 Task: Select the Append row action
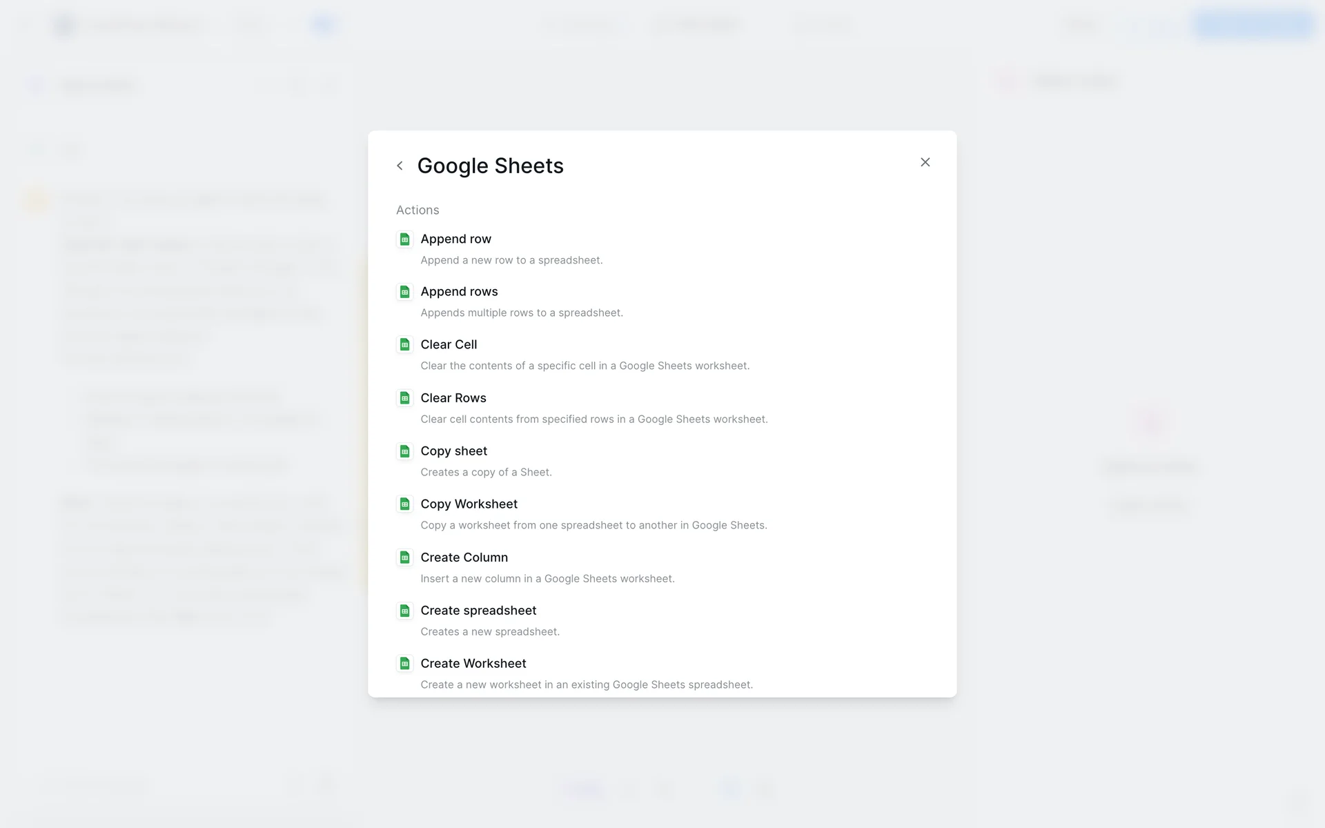[455, 239]
